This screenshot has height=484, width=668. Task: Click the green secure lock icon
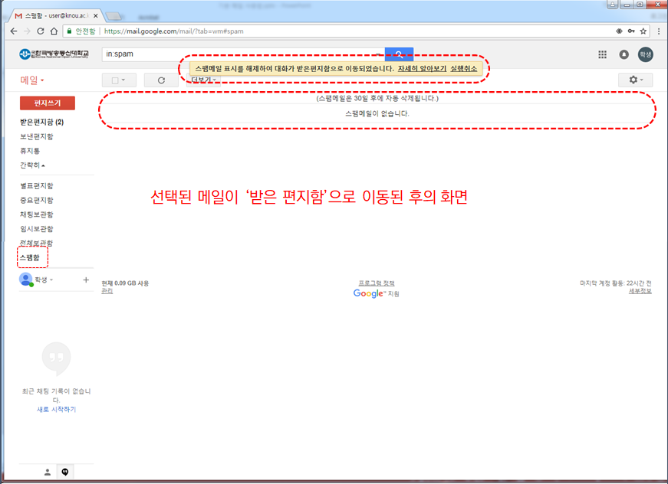point(69,31)
